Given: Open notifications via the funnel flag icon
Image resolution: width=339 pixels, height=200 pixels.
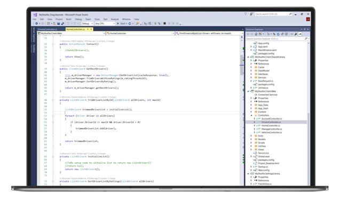Looking at the screenshot, I should tap(246, 14).
